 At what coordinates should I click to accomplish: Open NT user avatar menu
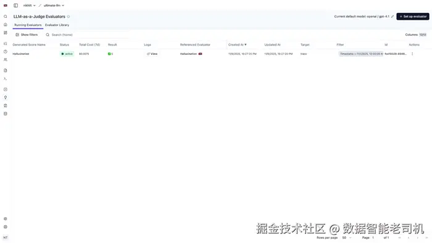click(5, 237)
